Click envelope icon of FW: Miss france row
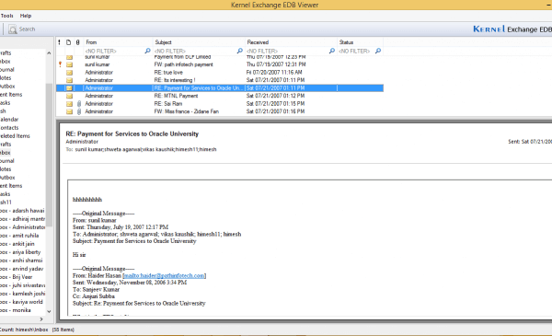Image resolution: width=552 pixels, height=336 pixels. pos(69,111)
